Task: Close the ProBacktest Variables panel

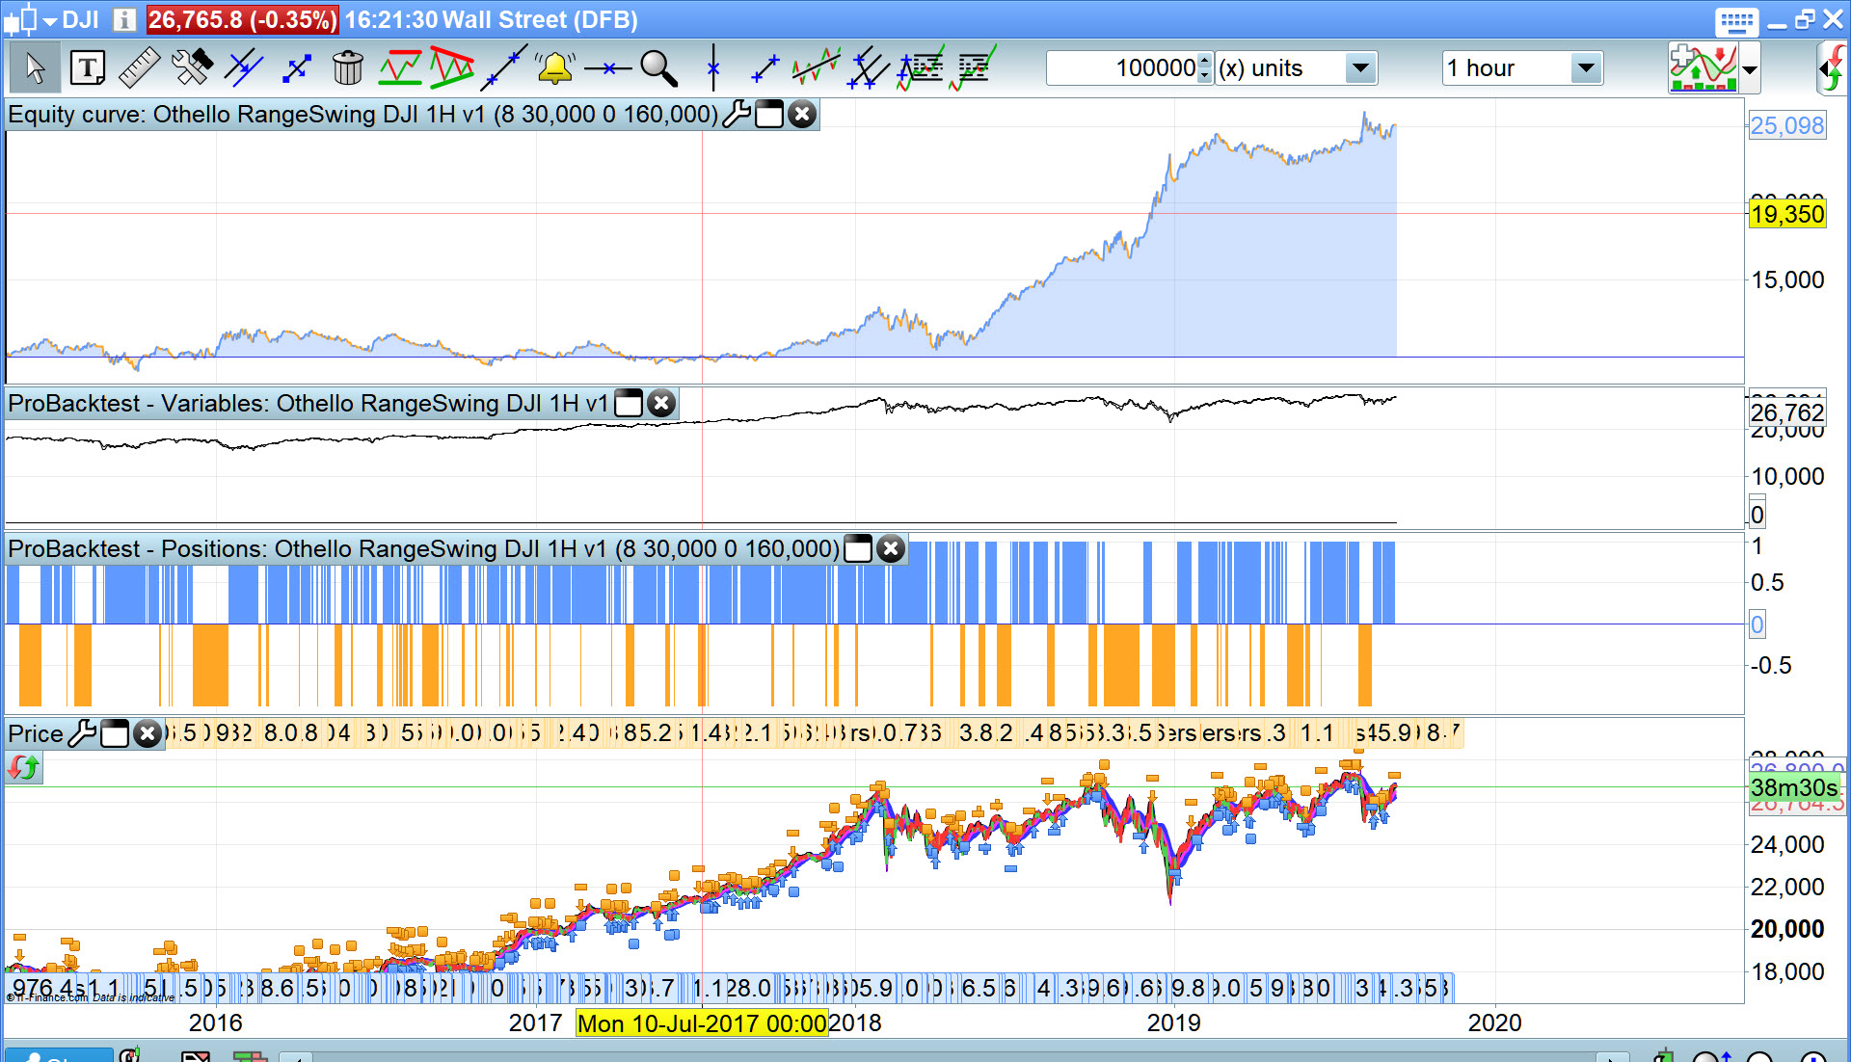Action: click(x=661, y=404)
